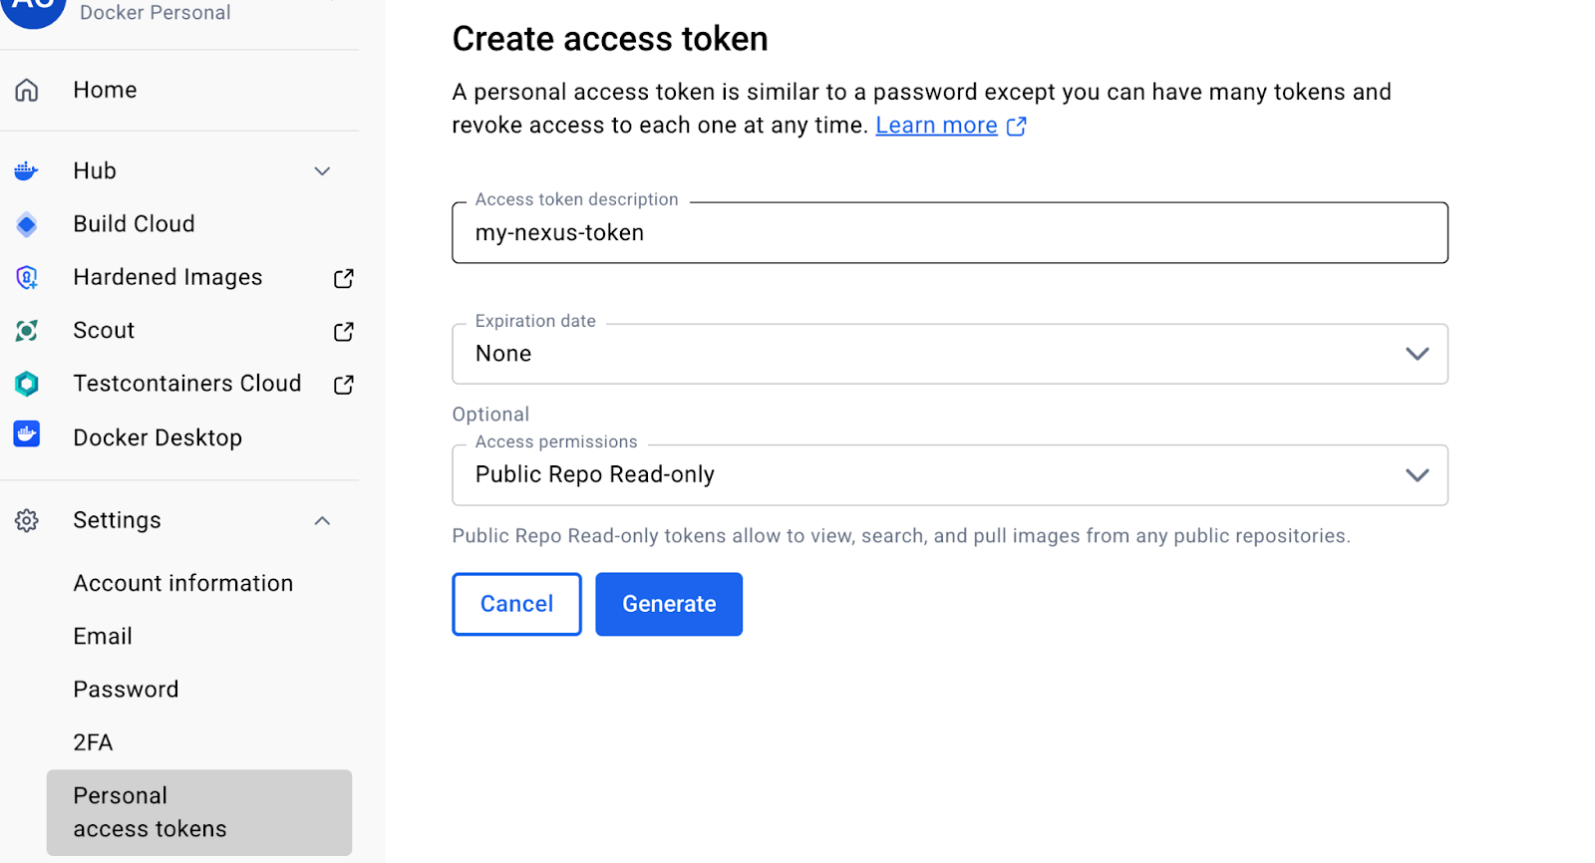Viewport: 1595px width, 863px height.
Task: Click the Docker Scout icon
Action: click(x=26, y=330)
